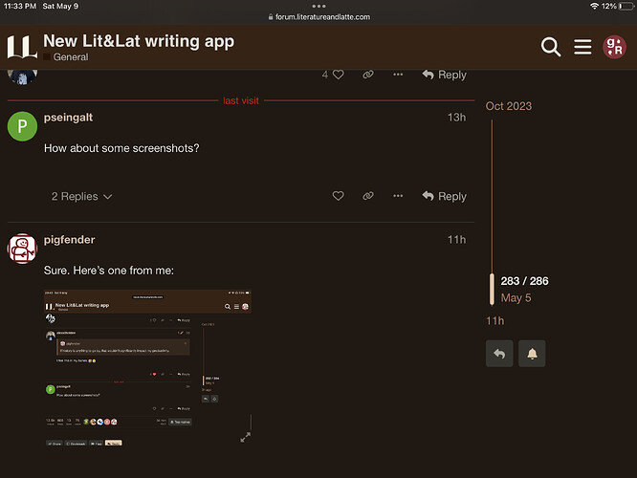Select the text 'Sure. Here's one from me:'
Viewport: 637px width, 478px height.
(x=109, y=271)
